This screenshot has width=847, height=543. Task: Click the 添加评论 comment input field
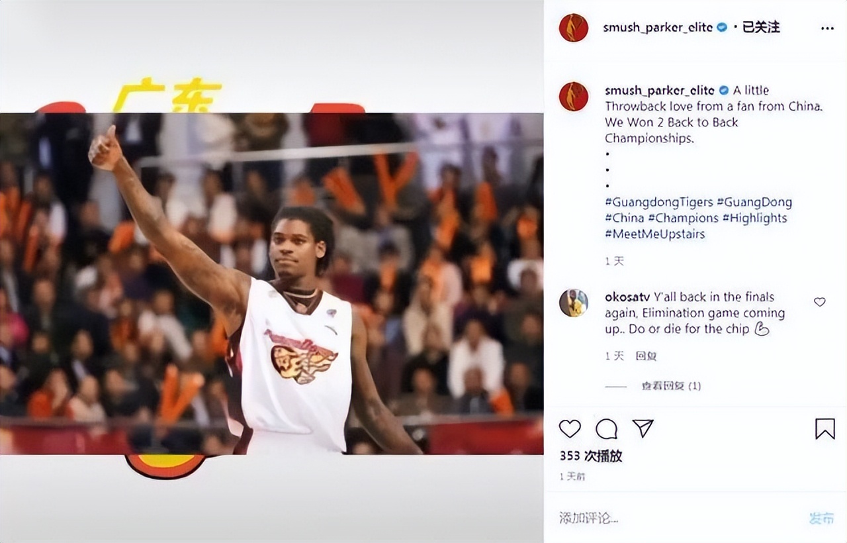point(675,518)
